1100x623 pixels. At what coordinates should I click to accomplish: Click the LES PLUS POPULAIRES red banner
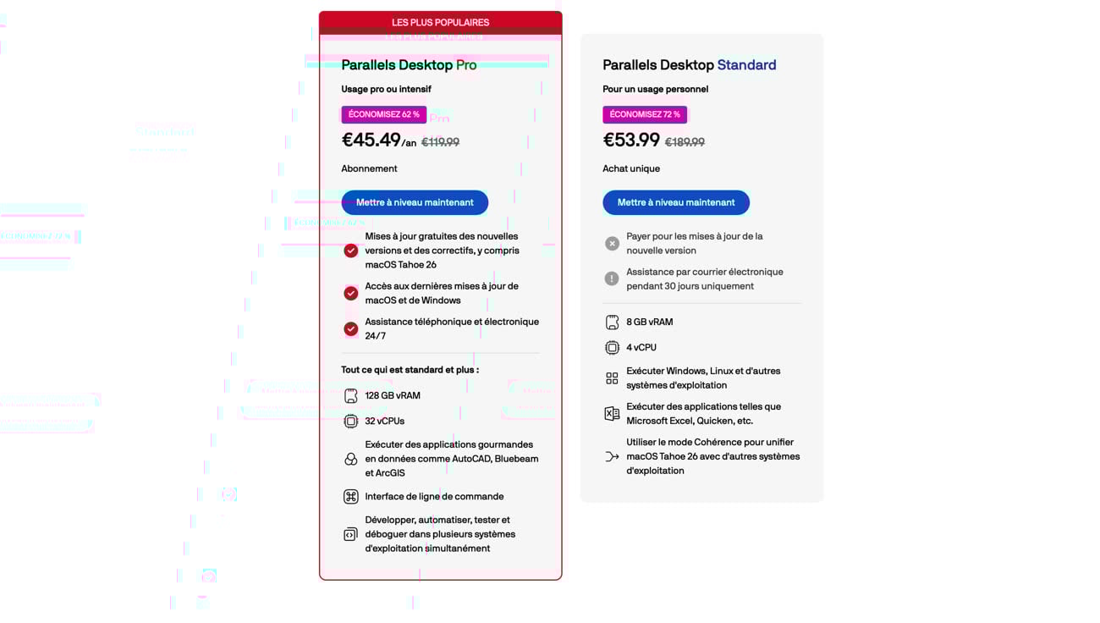point(440,22)
